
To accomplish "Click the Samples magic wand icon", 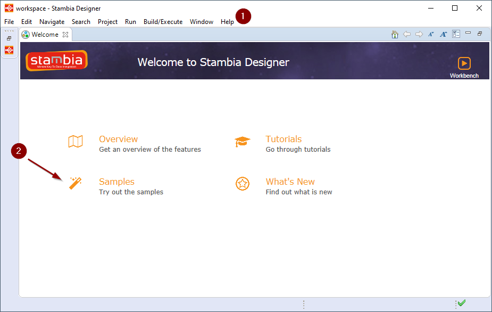I will pos(76,183).
